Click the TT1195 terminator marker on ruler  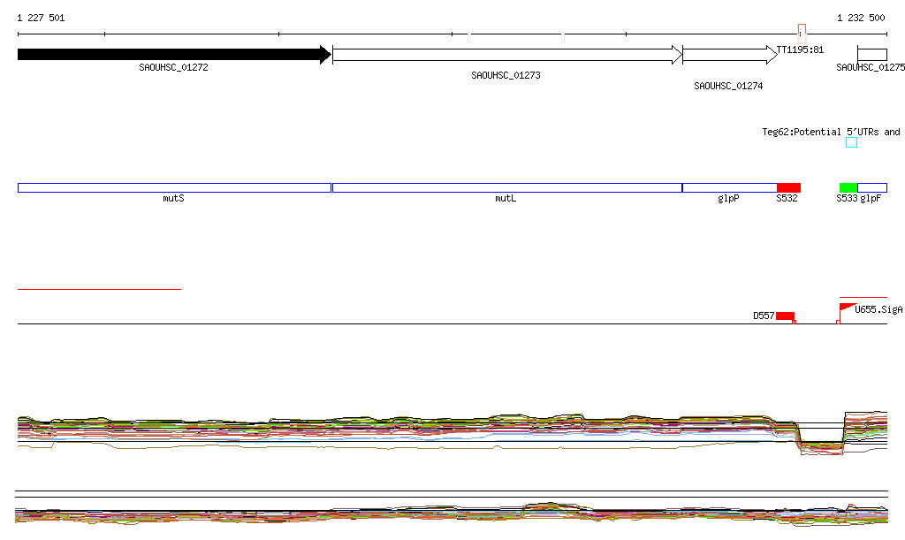[x=802, y=30]
